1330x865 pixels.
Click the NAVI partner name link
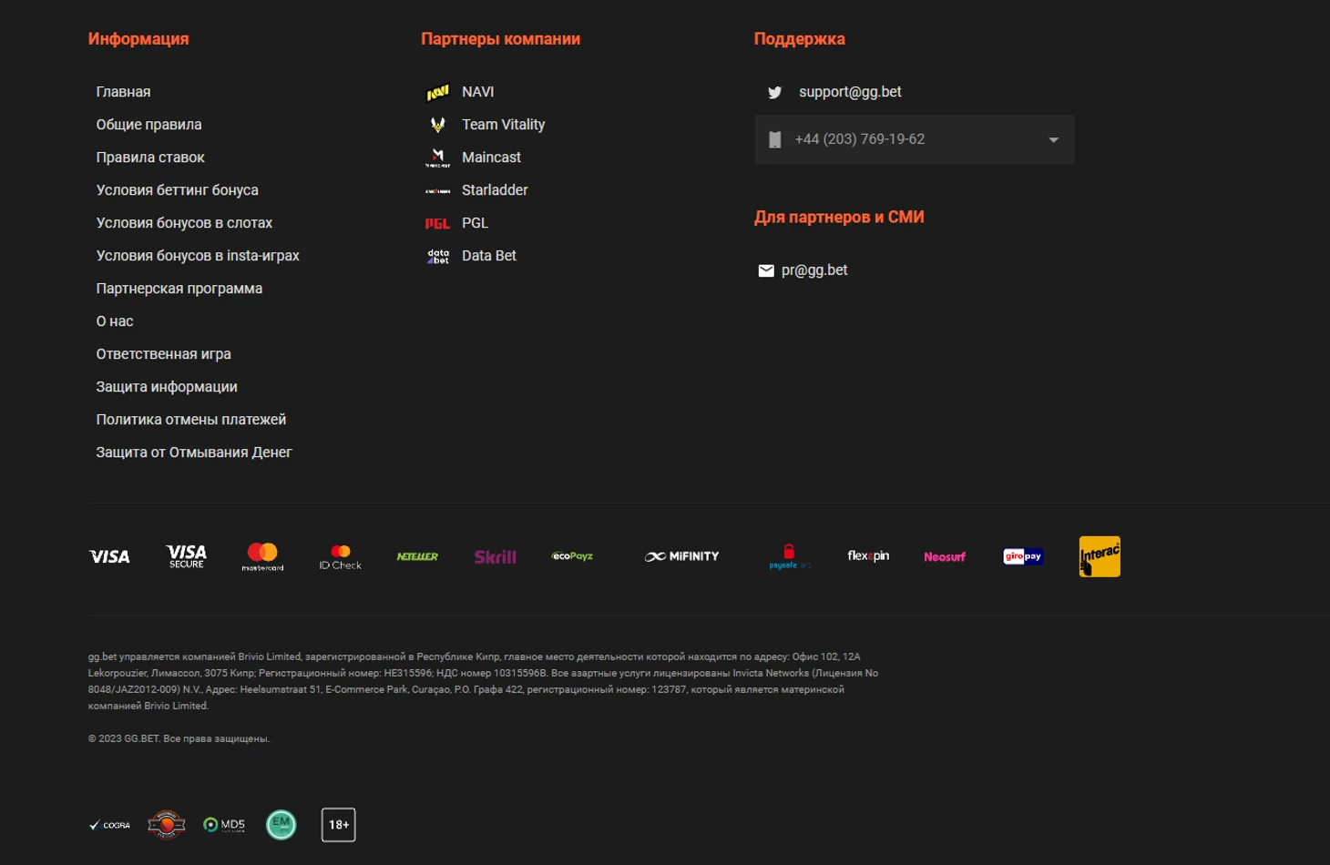pyautogui.click(x=478, y=92)
